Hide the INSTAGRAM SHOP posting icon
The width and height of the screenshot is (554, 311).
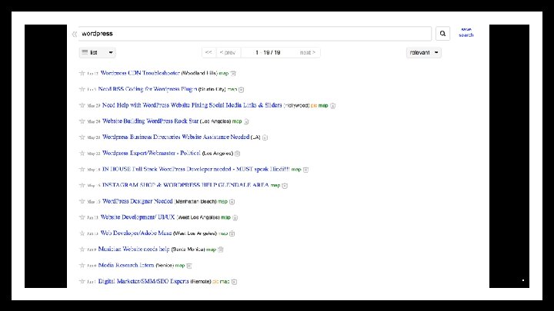coord(285,186)
